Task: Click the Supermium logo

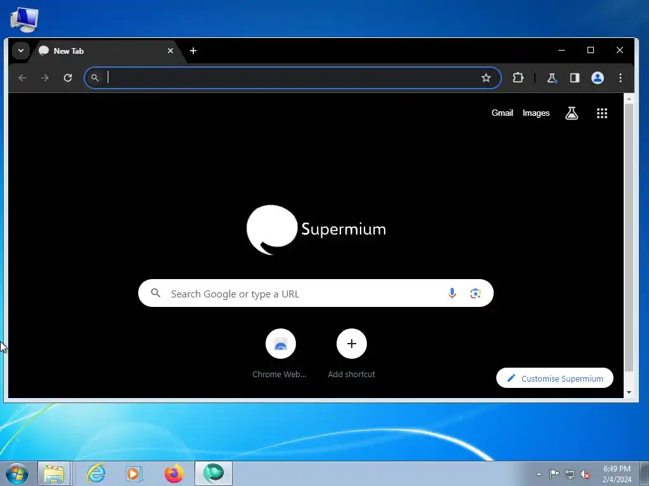Action: point(316,229)
